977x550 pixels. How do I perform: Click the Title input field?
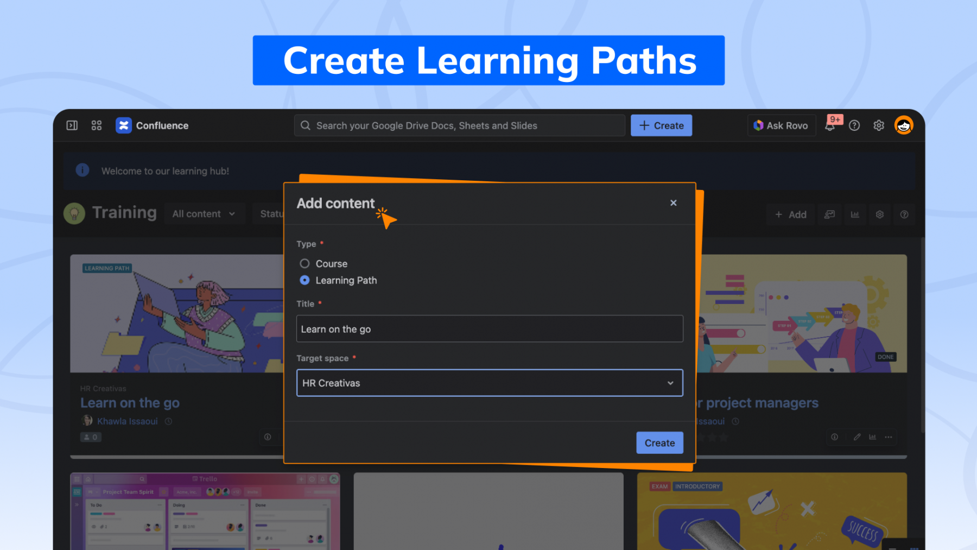click(489, 329)
